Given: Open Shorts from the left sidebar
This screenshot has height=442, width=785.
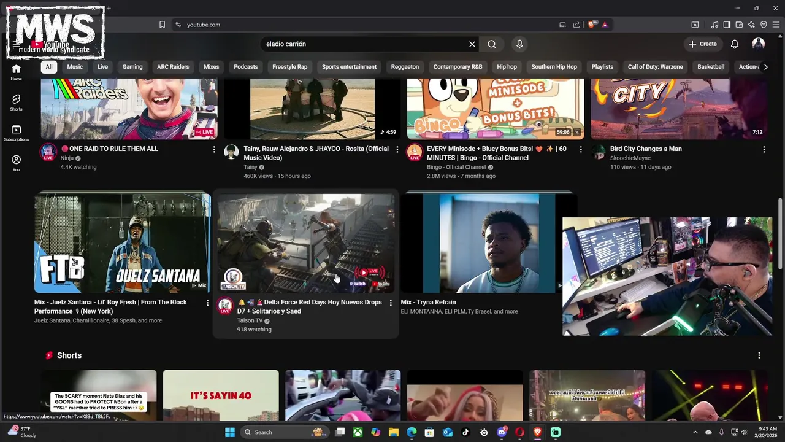Looking at the screenshot, I should [16, 102].
